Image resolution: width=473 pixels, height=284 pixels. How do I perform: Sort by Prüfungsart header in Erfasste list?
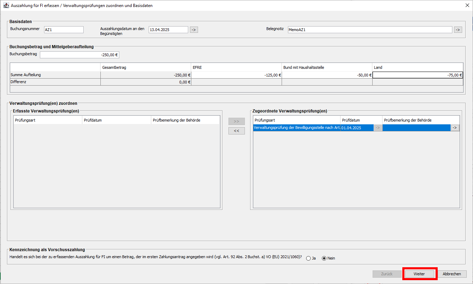click(x=48, y=120)
